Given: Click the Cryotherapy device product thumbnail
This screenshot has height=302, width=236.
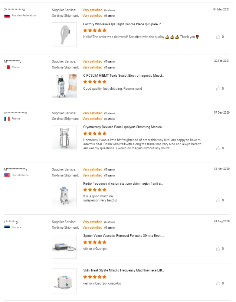Looking at the screenshot, I should [x=64, y=137].
